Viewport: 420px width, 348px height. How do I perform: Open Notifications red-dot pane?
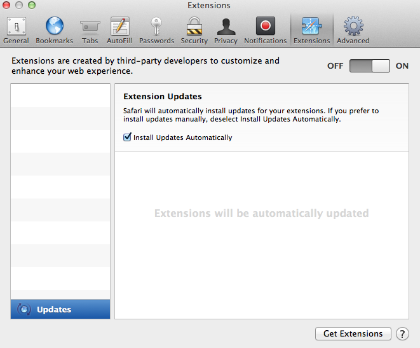pos(265,31)
